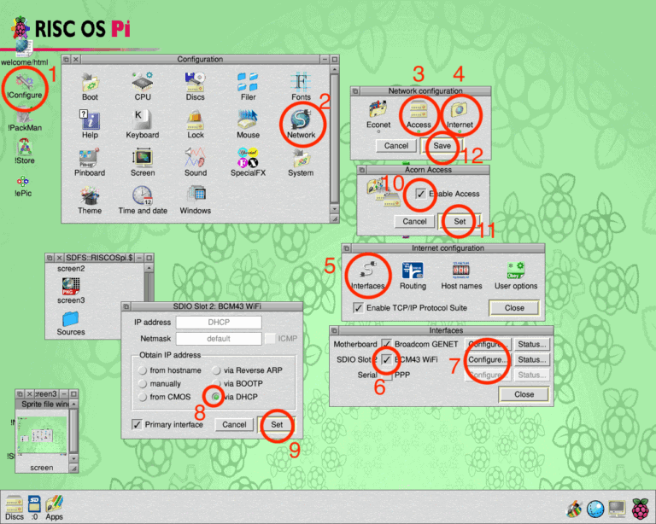Open Screen settings in Configuration window
The image size is (656, 524).
coord(143,162)
